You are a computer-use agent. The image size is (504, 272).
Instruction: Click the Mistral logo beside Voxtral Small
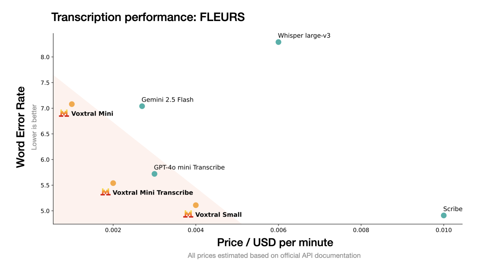(188, 214)
